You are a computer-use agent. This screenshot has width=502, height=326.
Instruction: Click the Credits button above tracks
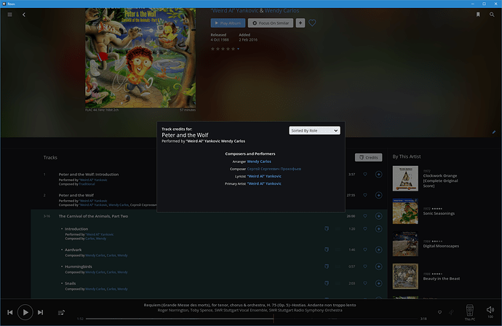tap(368, 158)
